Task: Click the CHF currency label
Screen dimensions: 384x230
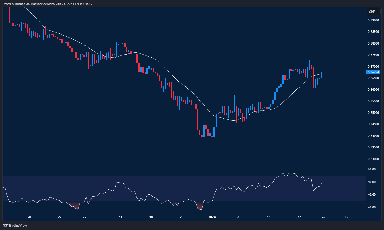Action: click(x=373, y=11)
